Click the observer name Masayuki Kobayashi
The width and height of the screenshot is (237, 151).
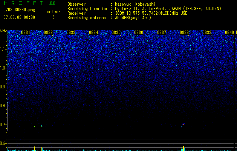pyautogui.click(x=135, y=4)
